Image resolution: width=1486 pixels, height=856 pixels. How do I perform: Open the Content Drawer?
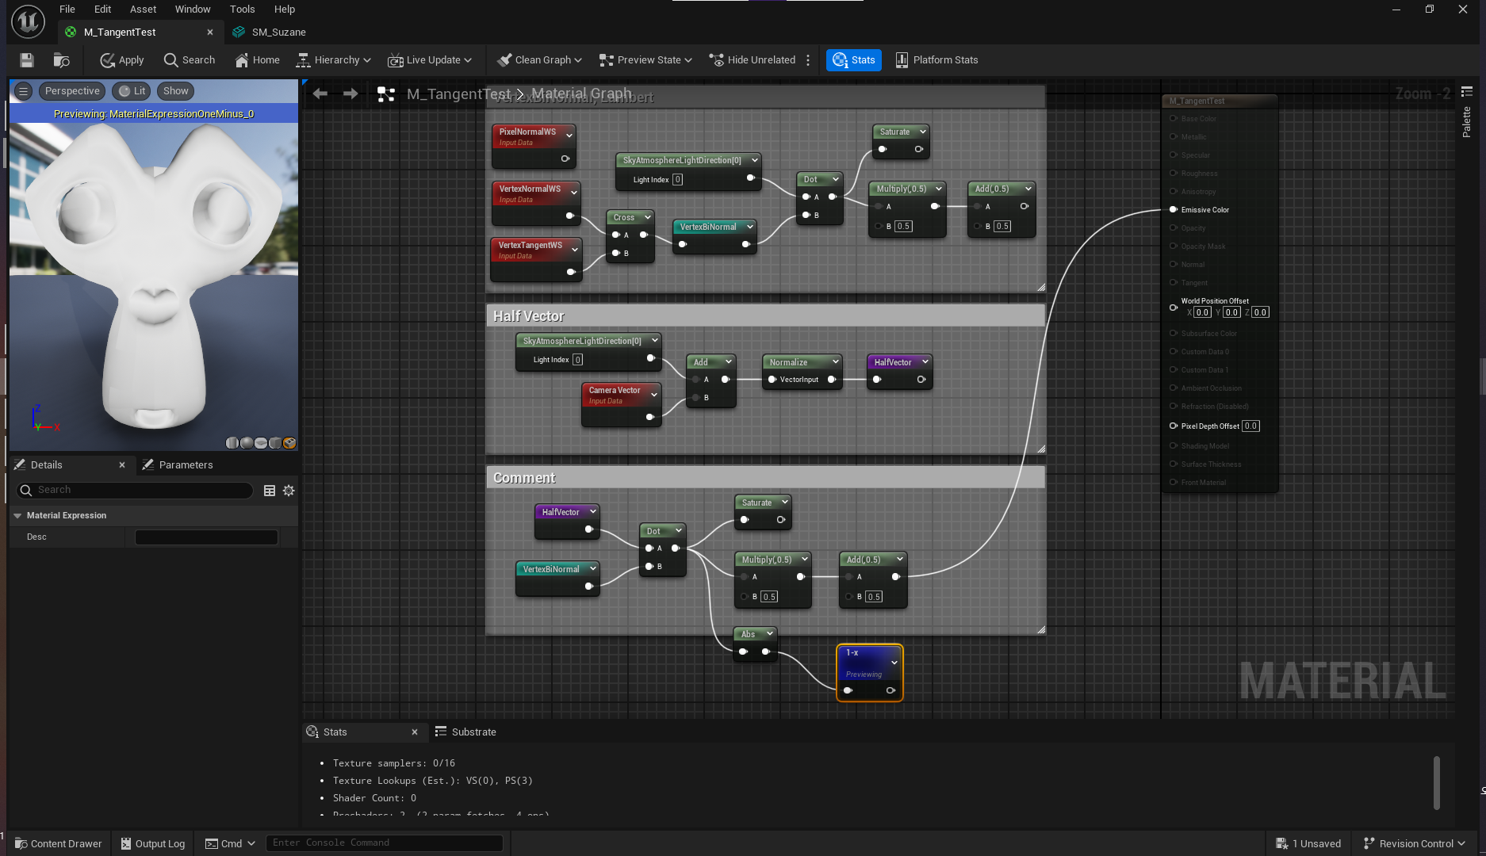coord(59,843)
